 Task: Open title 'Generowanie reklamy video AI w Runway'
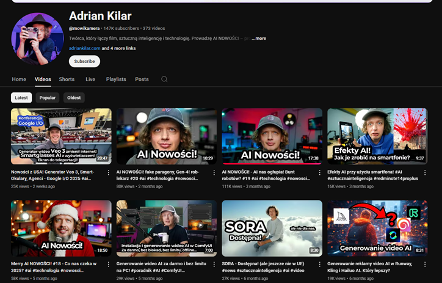pyautogui.click(x=370, y=267)
